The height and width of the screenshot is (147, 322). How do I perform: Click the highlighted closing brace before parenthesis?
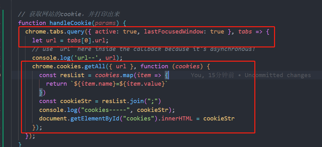click(41, 93)
